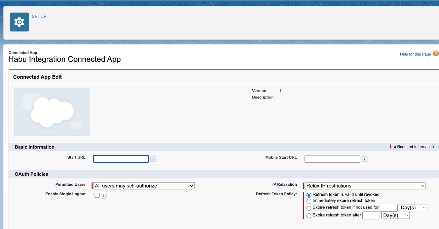Click the info icon beside Mobile Start URL
439x229 pixels.
pos(364,159)
